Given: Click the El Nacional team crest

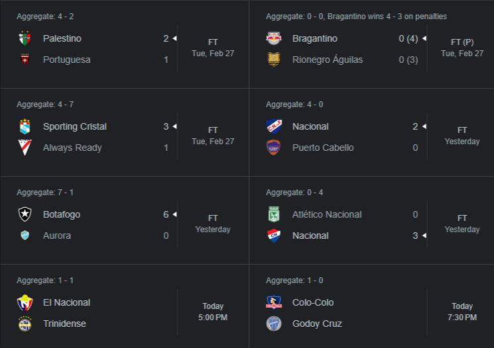Looking at the screenshot, I should coord(25,302).
